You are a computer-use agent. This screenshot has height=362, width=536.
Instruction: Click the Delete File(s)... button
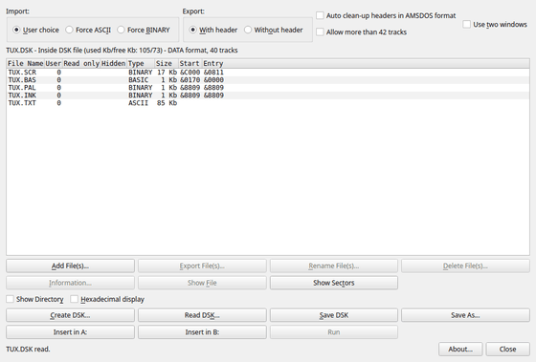[x=465, y=266]
